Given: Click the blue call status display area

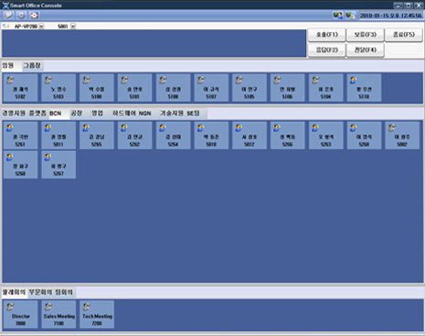Looking at the screenshot, I should pyautogui.click(x=154, y=43).
